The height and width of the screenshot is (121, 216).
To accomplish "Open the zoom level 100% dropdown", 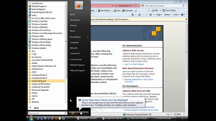I will [x=184, y=114].
